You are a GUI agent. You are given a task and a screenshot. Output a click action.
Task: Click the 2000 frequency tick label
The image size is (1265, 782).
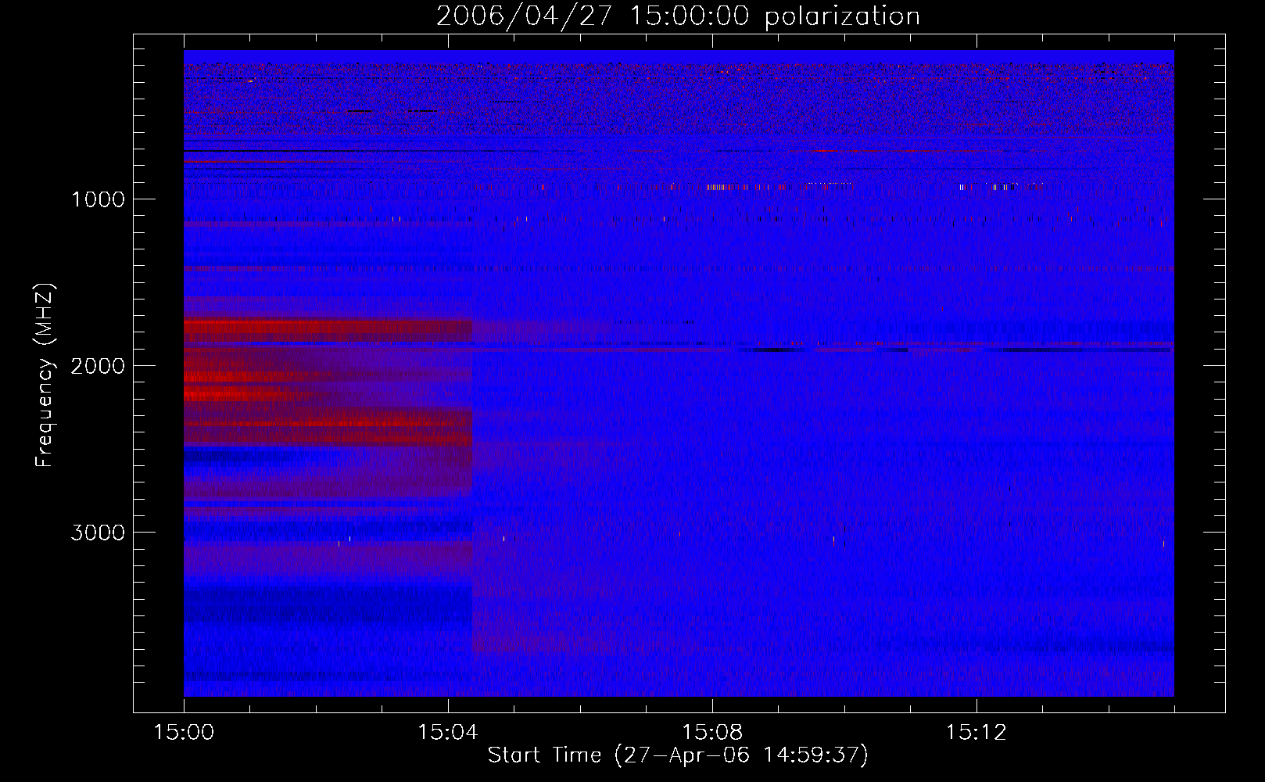pos(98,366)
